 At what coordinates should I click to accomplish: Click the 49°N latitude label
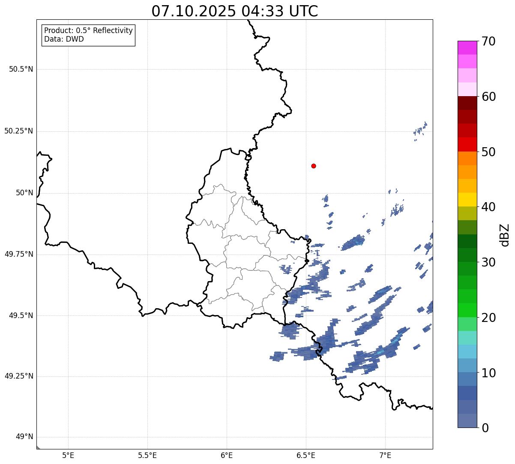(x=24, y=437)
